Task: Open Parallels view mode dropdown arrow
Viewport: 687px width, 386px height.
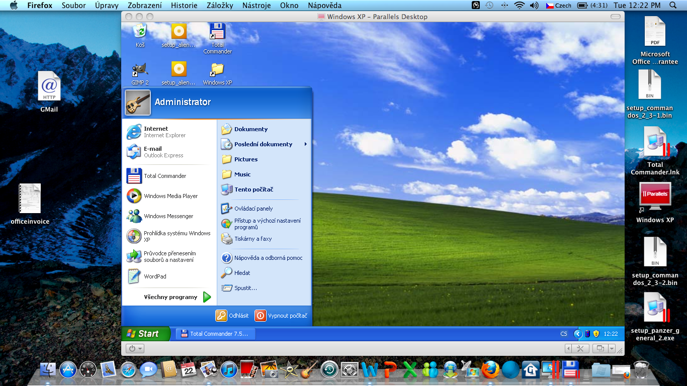Action: [612, 348]
